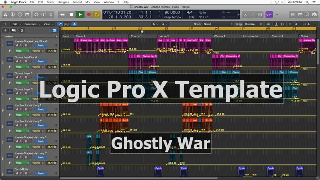Open the Navigate menu
Screen dimensions: 320x180
tap(63, 2)
